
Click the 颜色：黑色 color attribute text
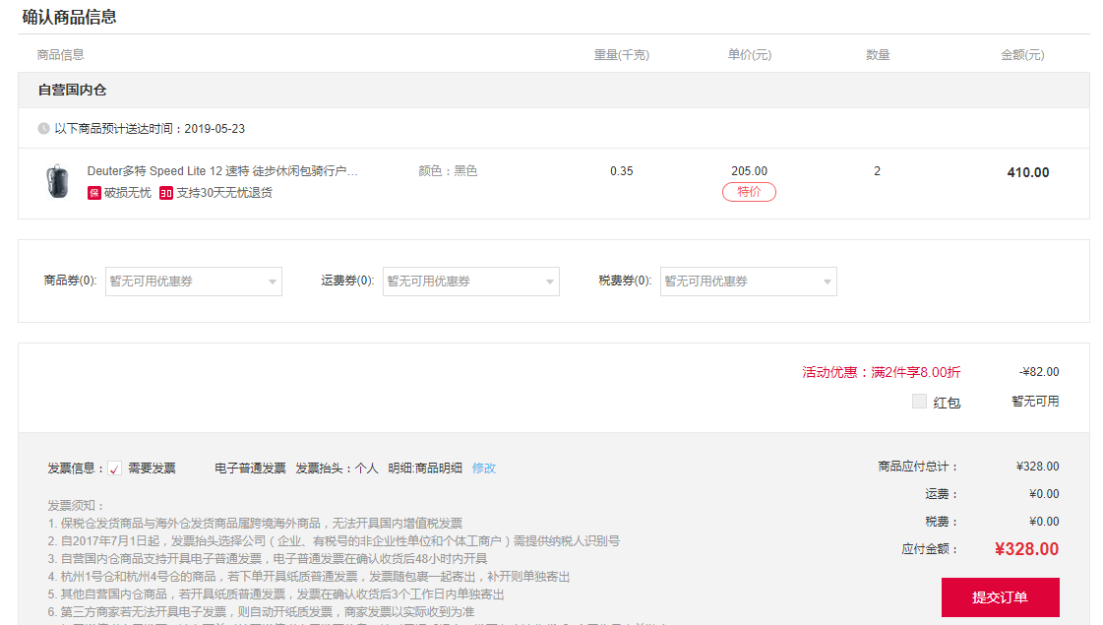tap(448, 171)
